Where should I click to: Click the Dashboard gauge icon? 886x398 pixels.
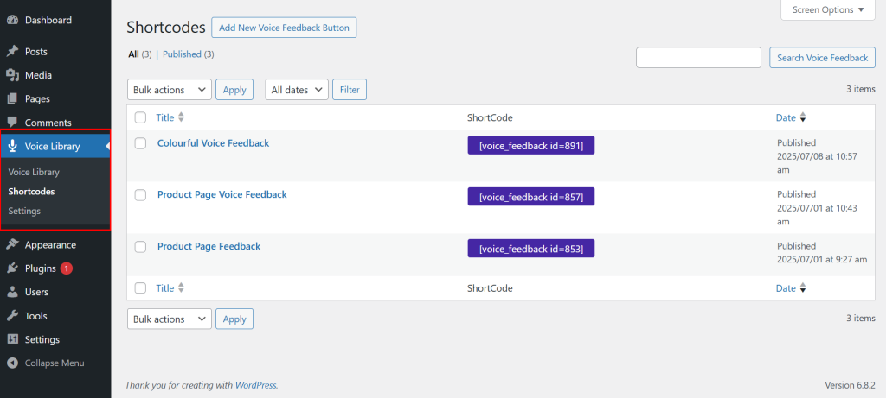pos(12,20)
